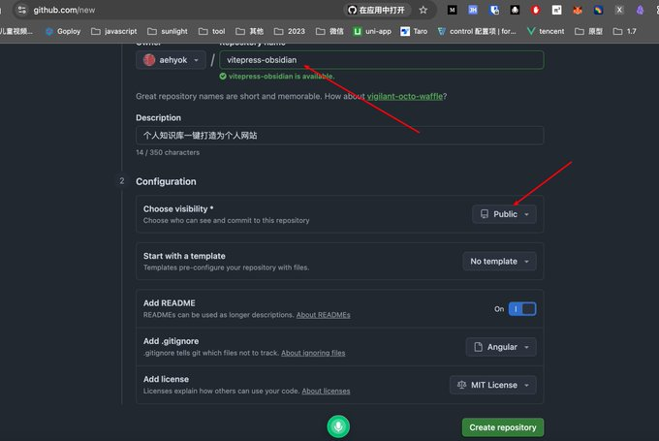Open the About READMEs link
The width and height of the screenshot is (659, 441).
(x=323, y=315)
